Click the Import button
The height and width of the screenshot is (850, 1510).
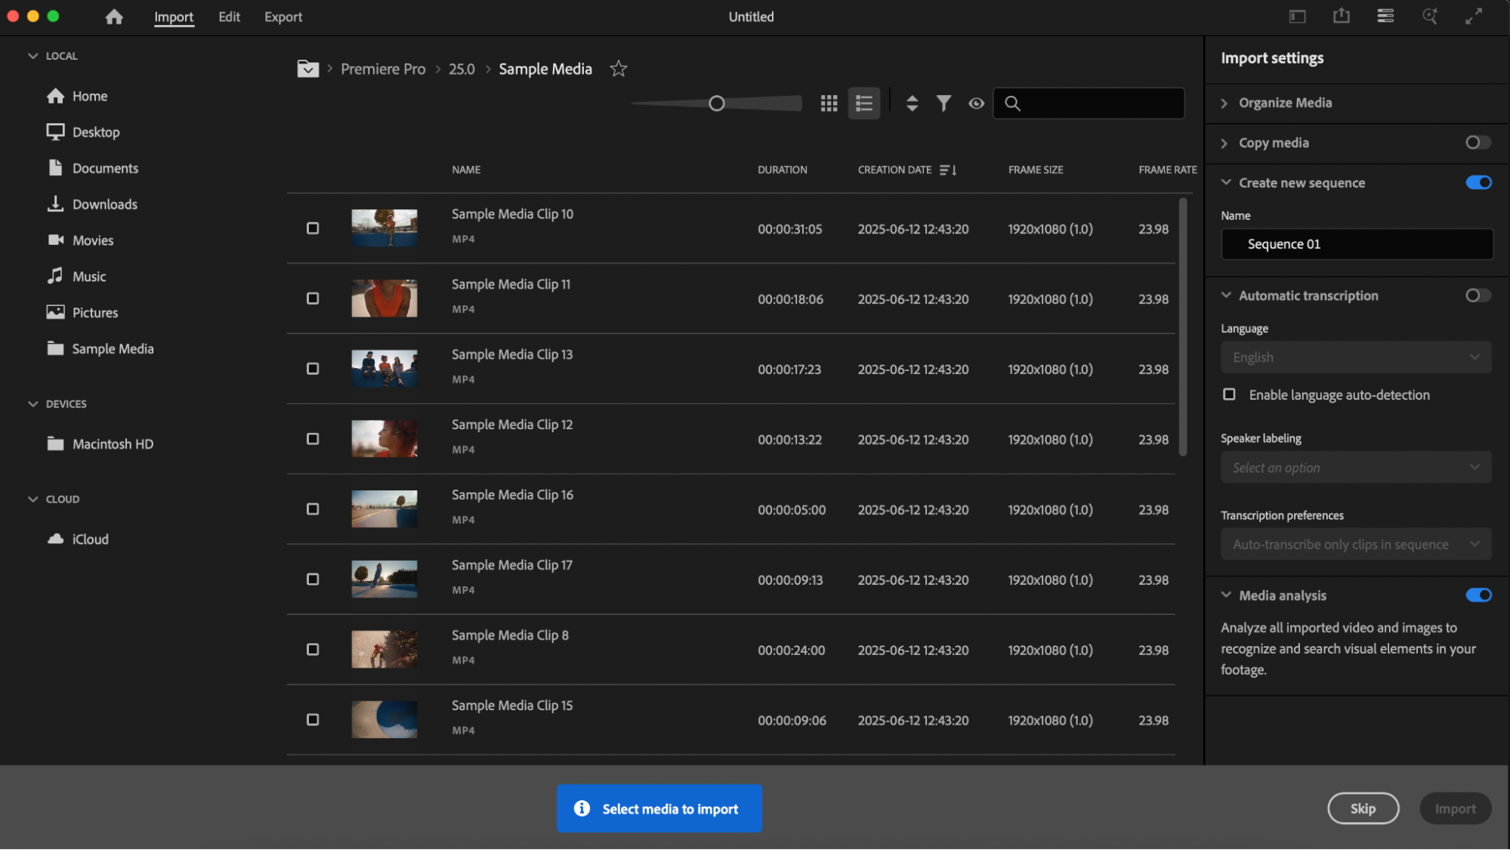coord(1455,808)
